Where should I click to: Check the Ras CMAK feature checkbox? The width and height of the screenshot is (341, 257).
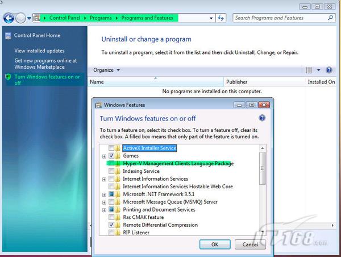tap(111, 217)
